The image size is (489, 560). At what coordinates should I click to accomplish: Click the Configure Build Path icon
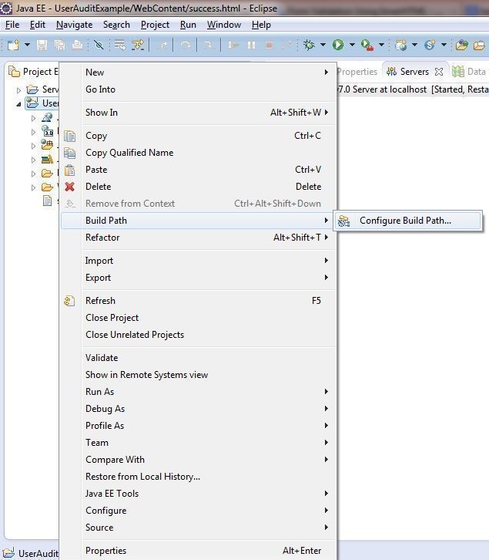point(343,221)
